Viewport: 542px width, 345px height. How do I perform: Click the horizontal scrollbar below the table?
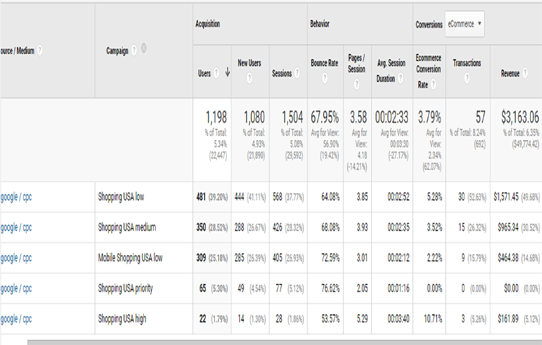[x=282, y=342]
